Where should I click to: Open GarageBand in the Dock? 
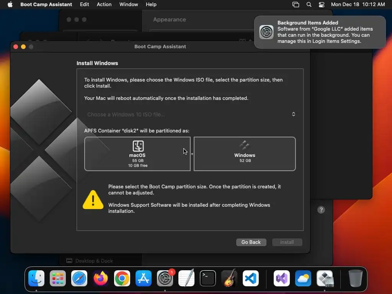[x=229, y=278]
